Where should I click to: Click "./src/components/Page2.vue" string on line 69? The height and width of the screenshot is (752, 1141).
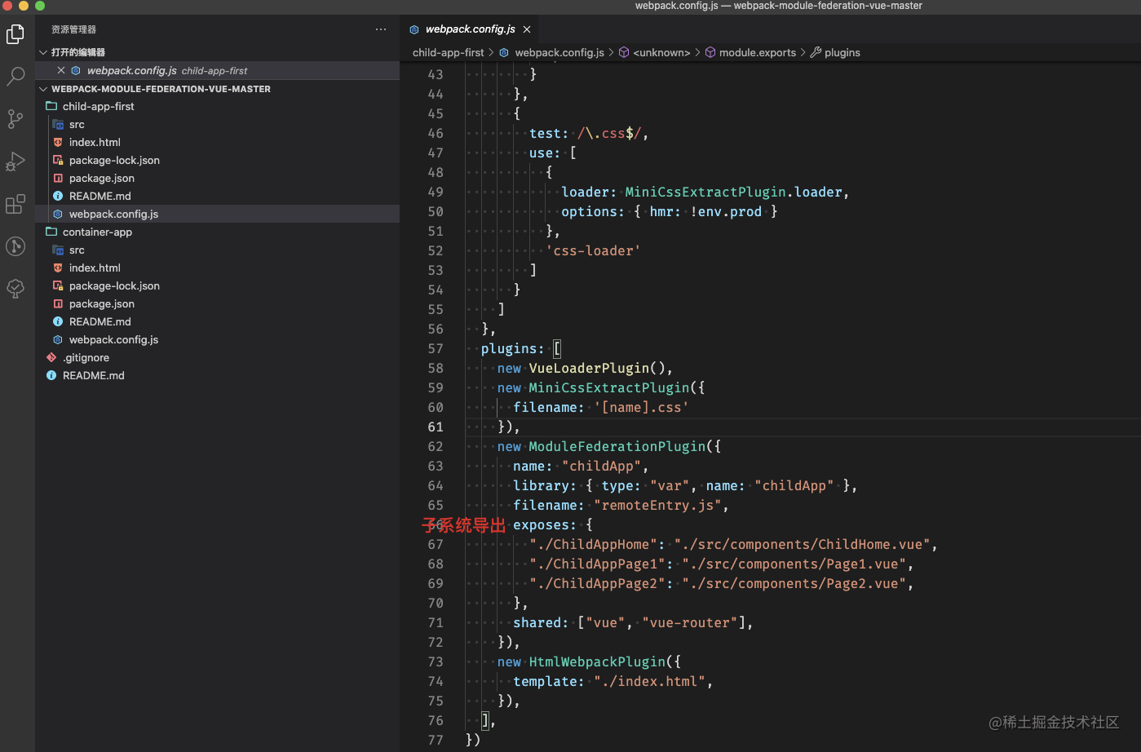pos(794,583)
